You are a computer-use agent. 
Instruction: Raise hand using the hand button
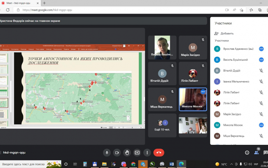click(127, 153)
